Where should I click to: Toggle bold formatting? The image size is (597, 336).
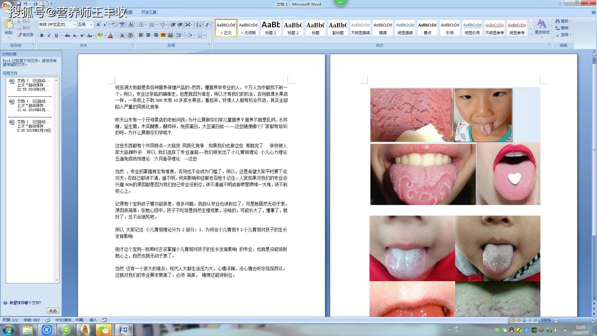tap(42, 35)
